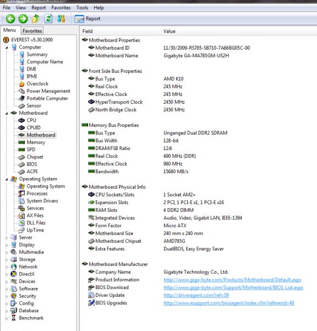
Task: Open the Product Information giga-byte.com link
Action: point(232,280)
